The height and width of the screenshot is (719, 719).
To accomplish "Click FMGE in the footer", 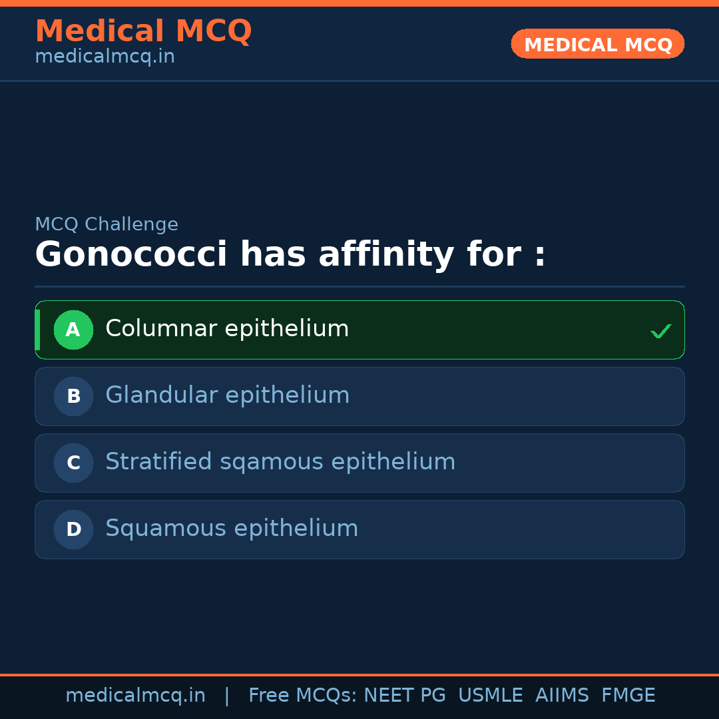I will [x=628, y=696].
